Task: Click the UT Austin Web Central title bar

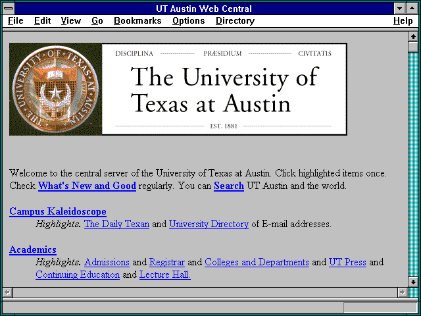Action: coord(204,9)
